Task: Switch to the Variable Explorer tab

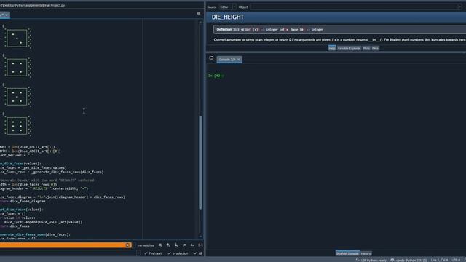Action: tap(349, 48)
